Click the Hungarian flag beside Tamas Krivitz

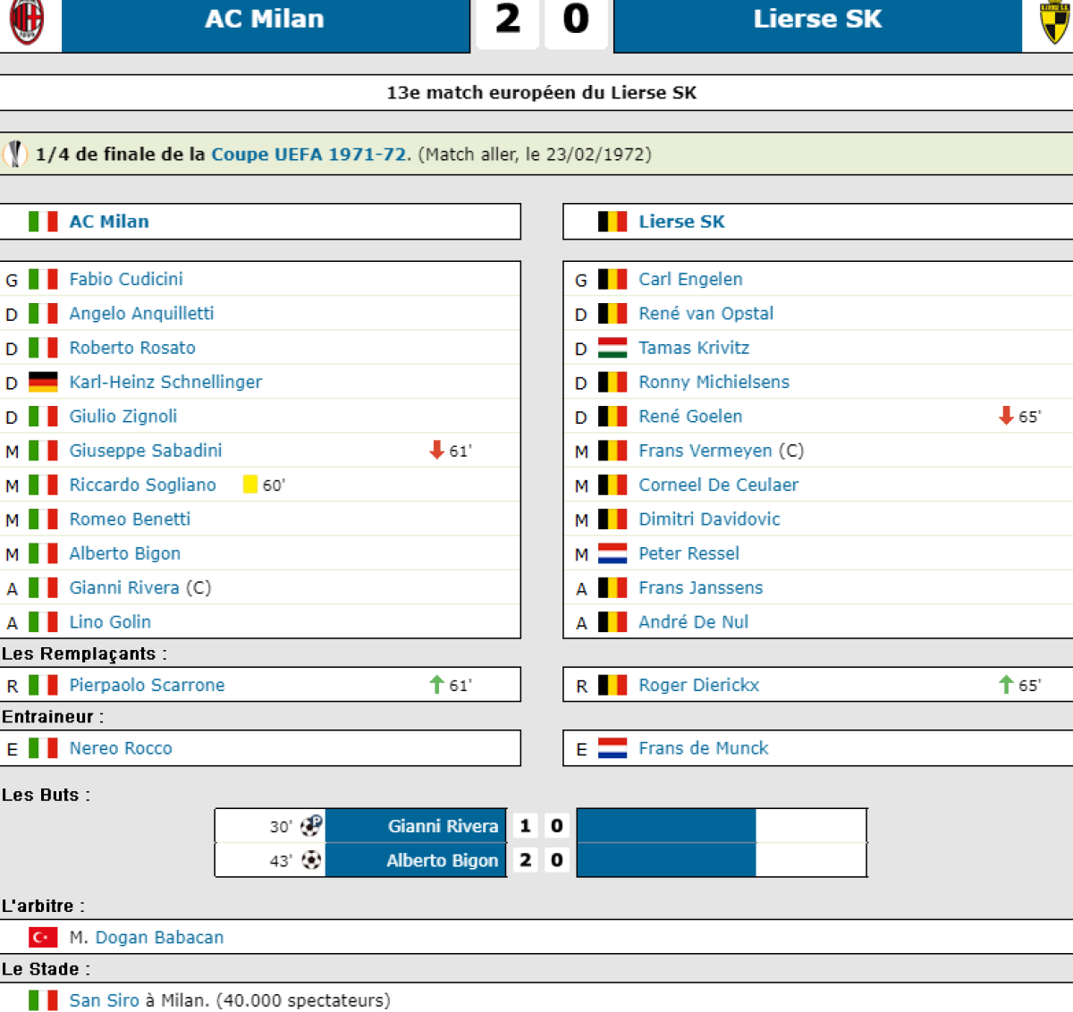(x=613, y=348)
